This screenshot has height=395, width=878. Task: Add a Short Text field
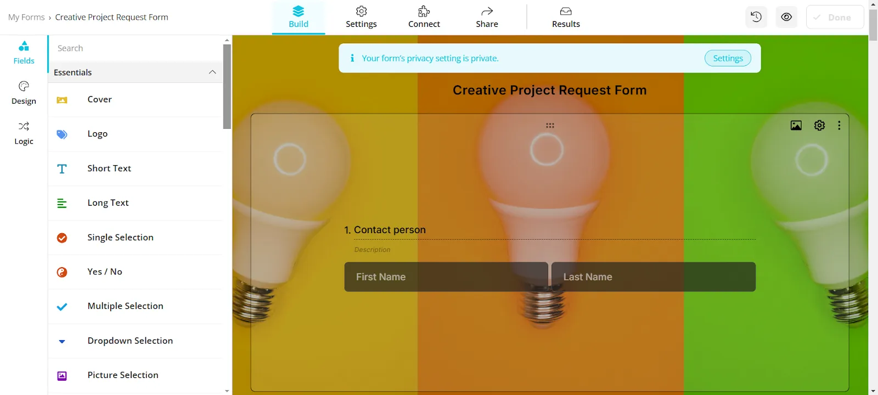tap(135, 168)
